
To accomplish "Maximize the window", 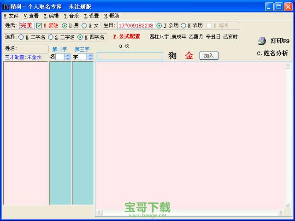I will pos(278,7).
